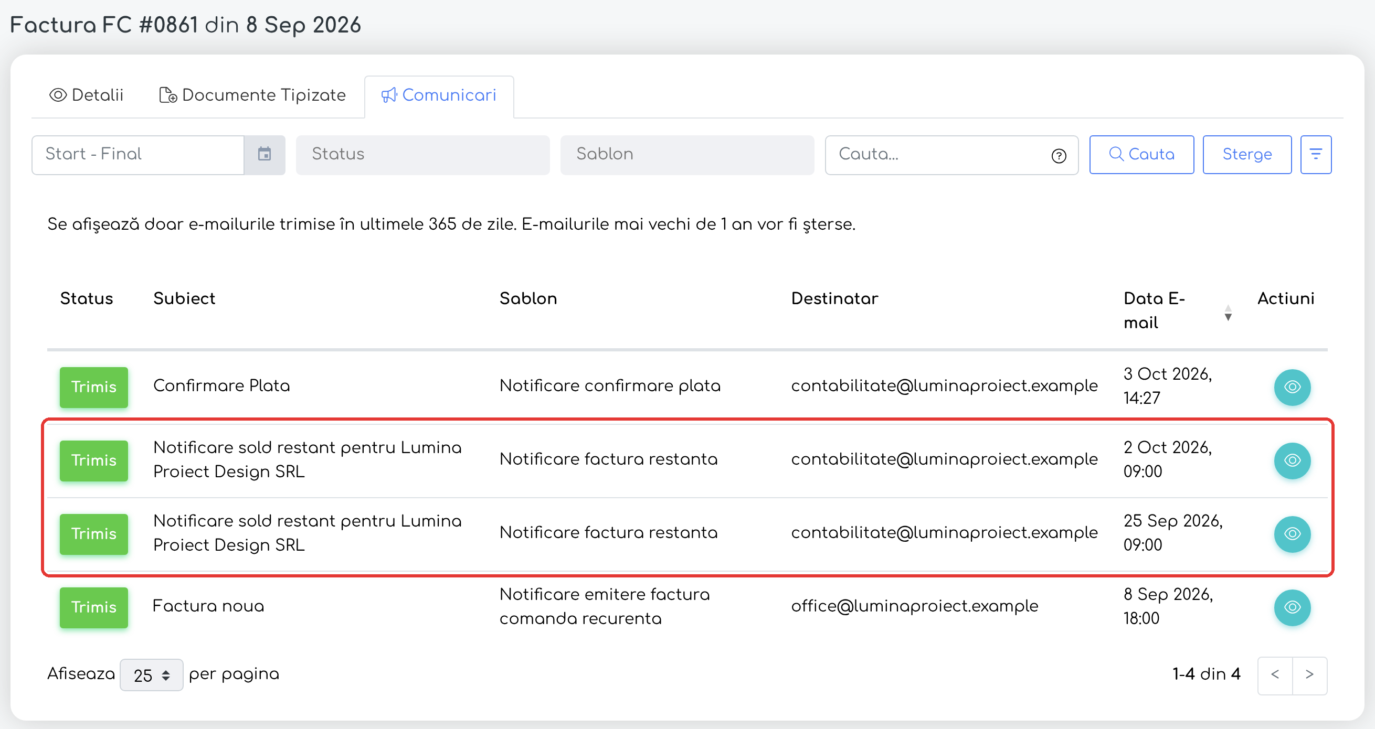The image size is (1375, 729).
Task: Click the 3 Oct 2026, 14:27 date cell
Action: click(1167, 386)
